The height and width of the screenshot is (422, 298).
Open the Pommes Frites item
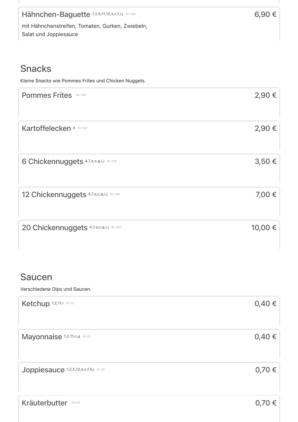click(47, 96)
